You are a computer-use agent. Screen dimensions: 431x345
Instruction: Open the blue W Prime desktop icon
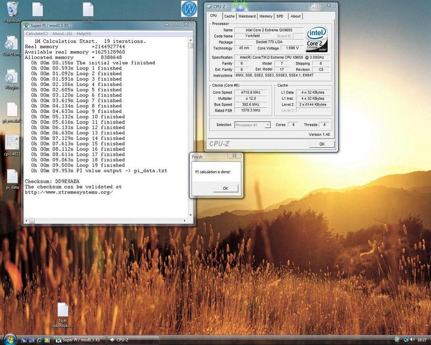(189, 11)
